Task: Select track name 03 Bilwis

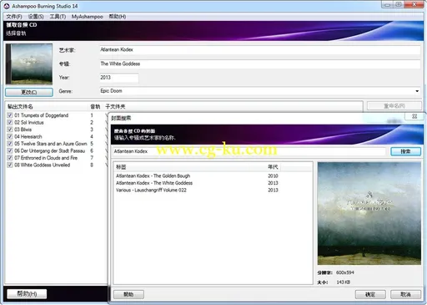Action: coord(23,130)
